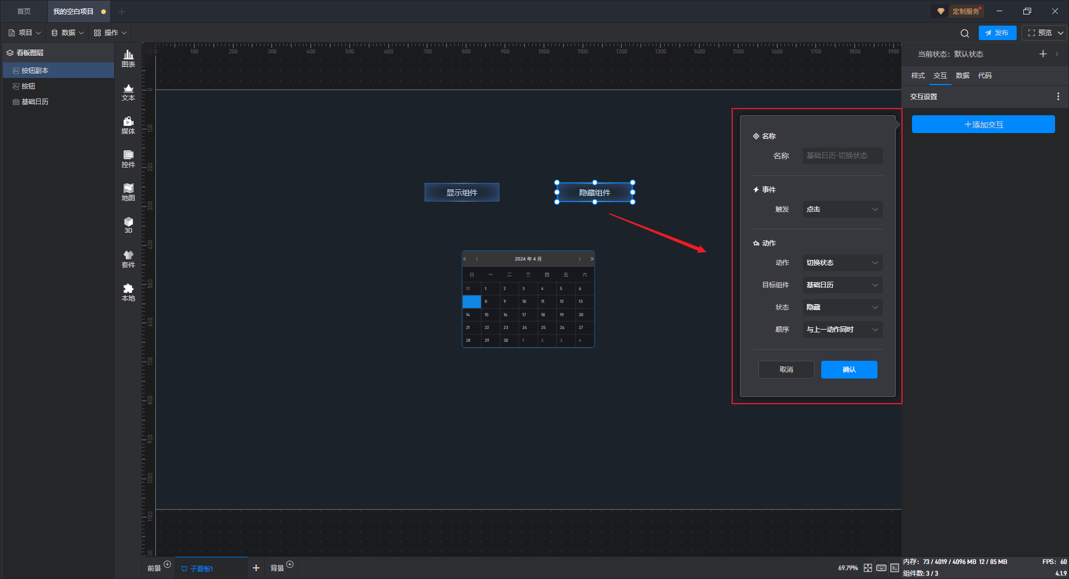Viewport: 1069px width, 579px height.
Task: Click the 添加交互 add interaction button
Action: [983, 125]
